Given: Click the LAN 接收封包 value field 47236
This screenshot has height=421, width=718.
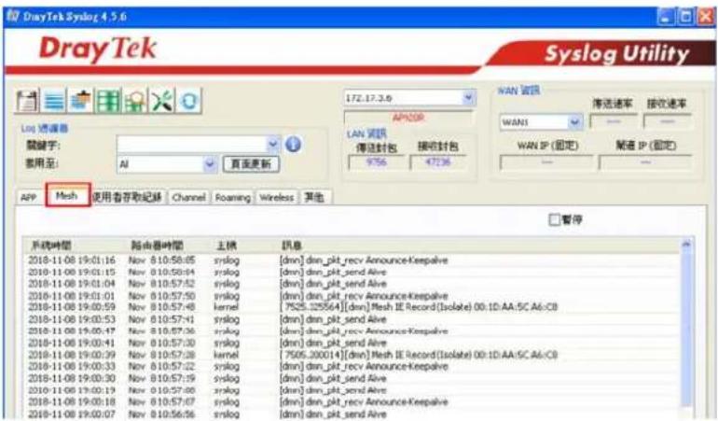Looking at the screenshot, I should 438,162.
